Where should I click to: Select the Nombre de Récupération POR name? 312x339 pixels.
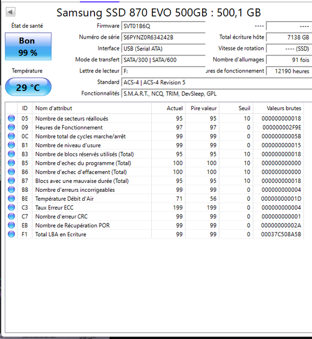coord(72,225)
